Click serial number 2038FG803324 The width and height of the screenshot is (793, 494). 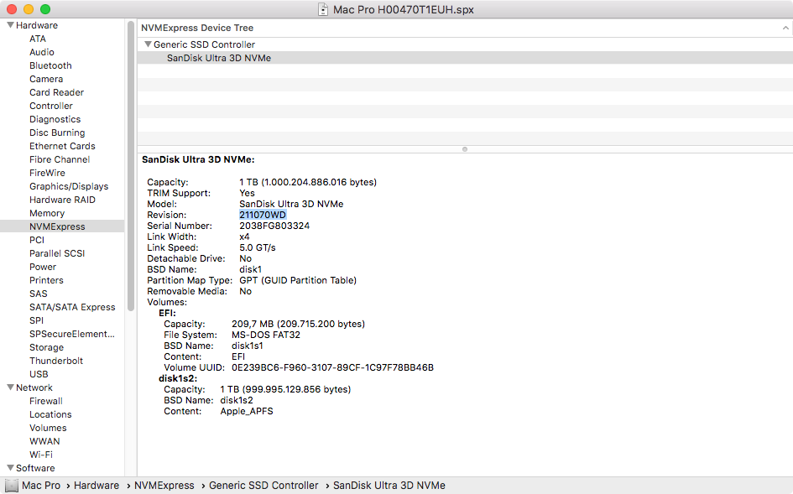(274, 226)
